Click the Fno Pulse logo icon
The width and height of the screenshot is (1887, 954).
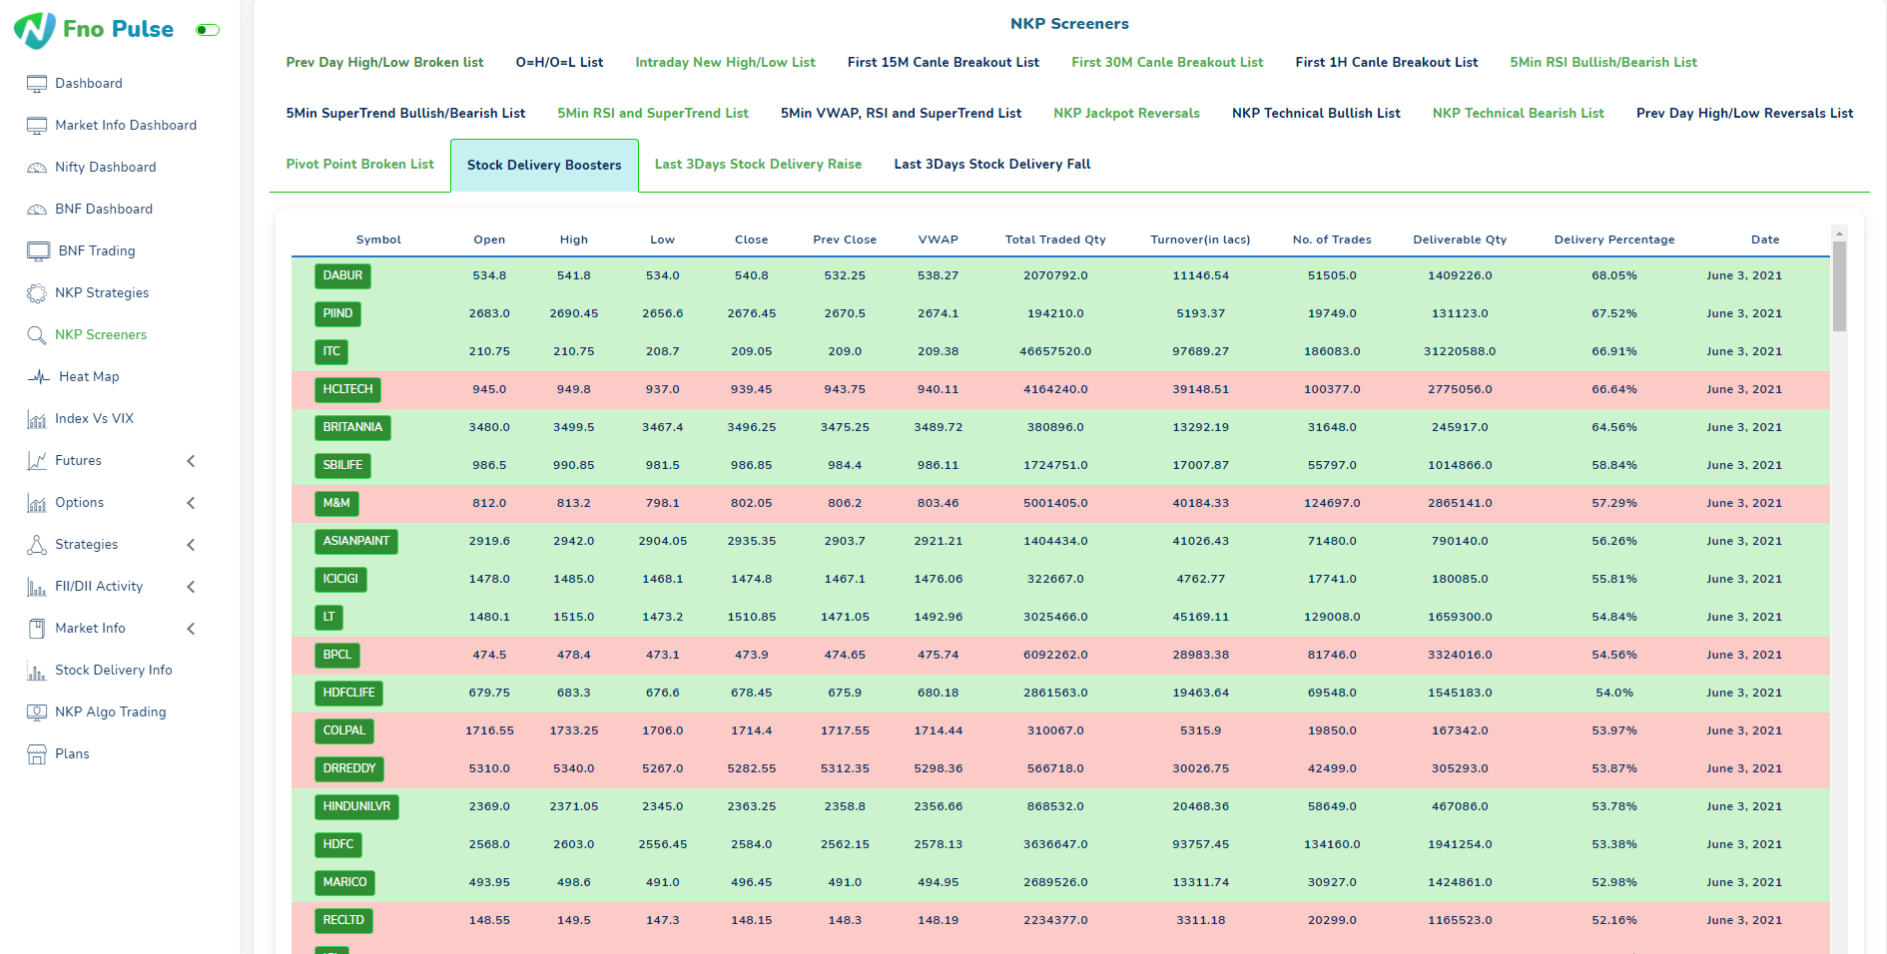(x=35, y=30)
